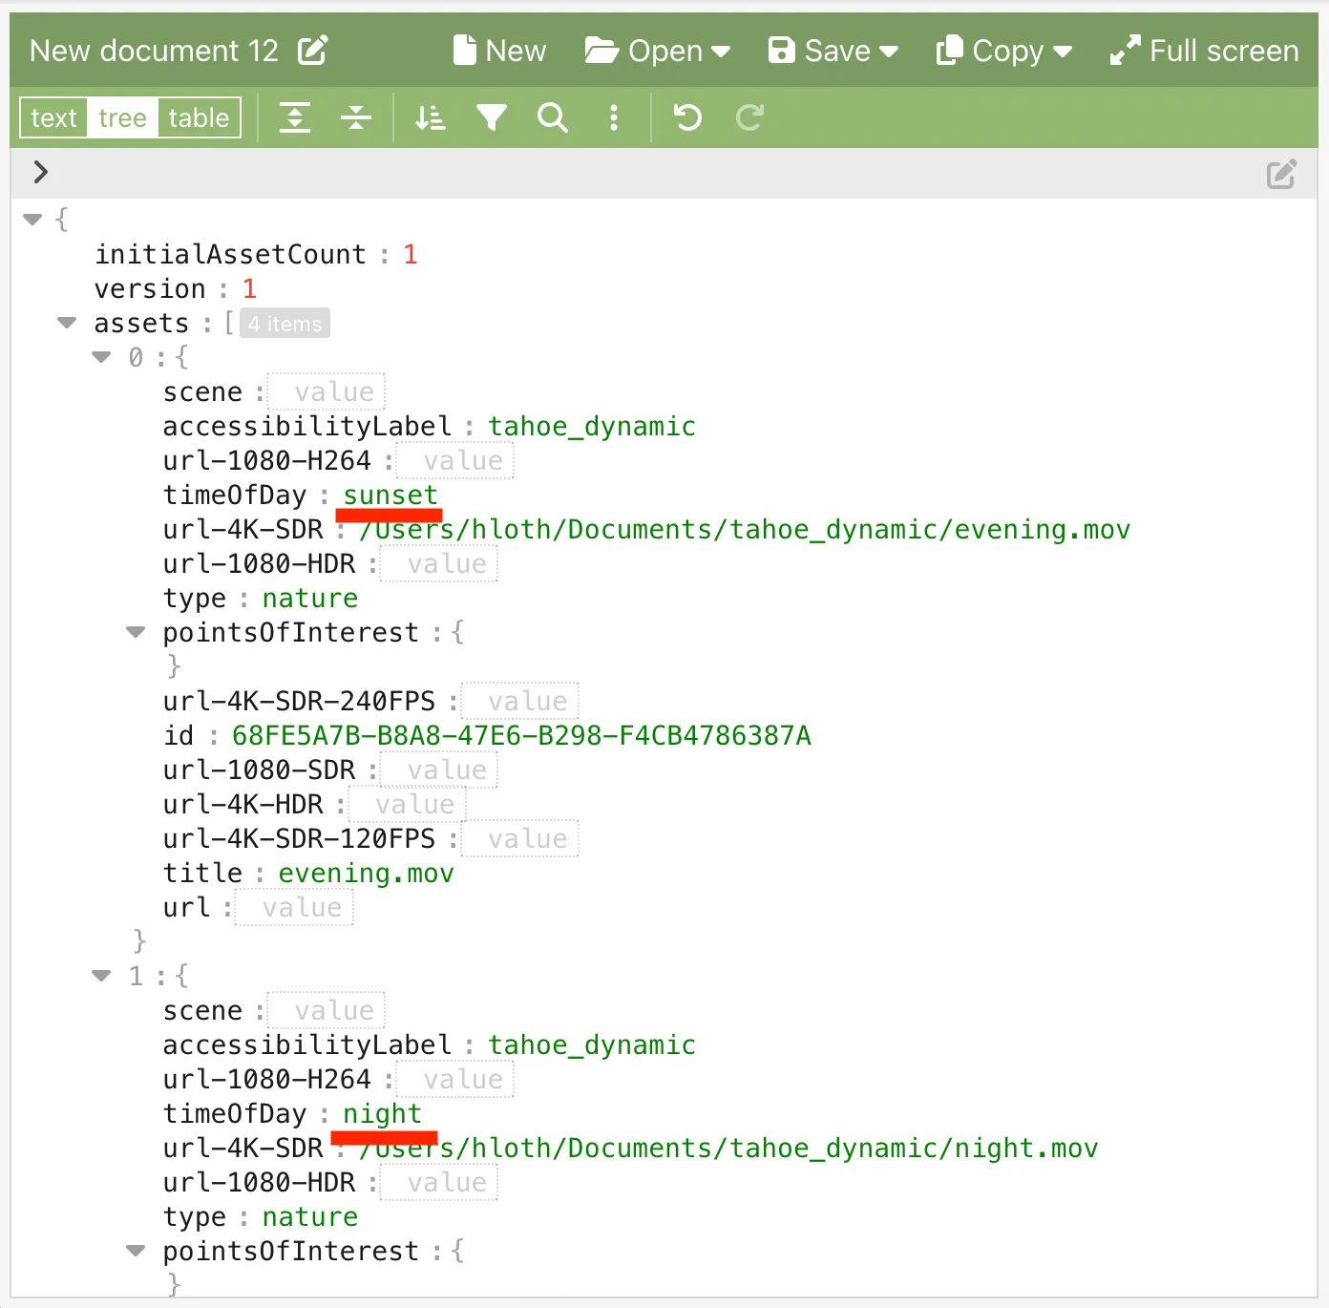Create a New document
Image resolution: width=1329 pixels, height=1308 pixels.
(x=499, y=50)
